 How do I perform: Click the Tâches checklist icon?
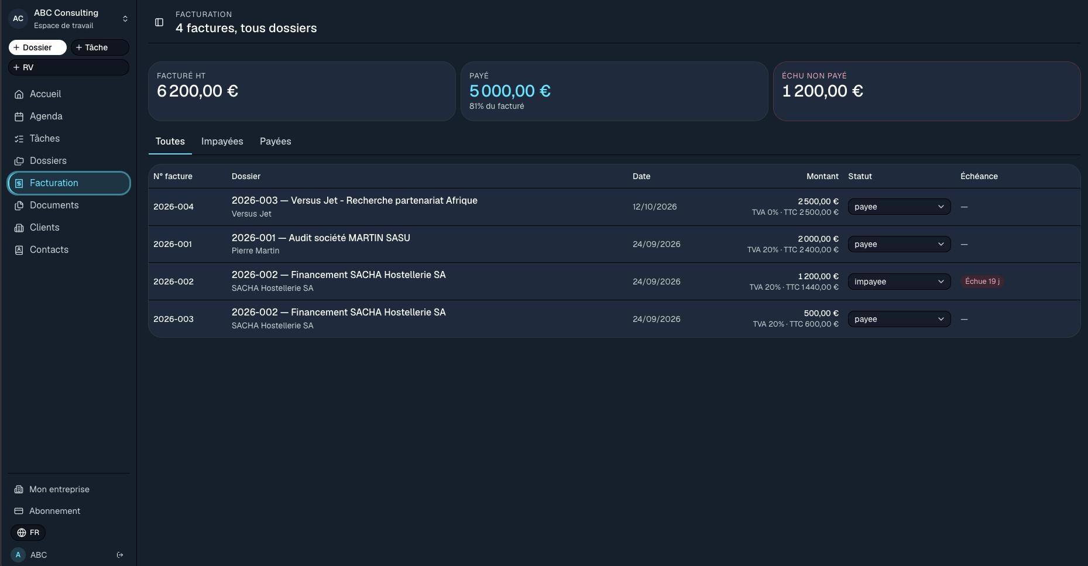tap(19, 139)
